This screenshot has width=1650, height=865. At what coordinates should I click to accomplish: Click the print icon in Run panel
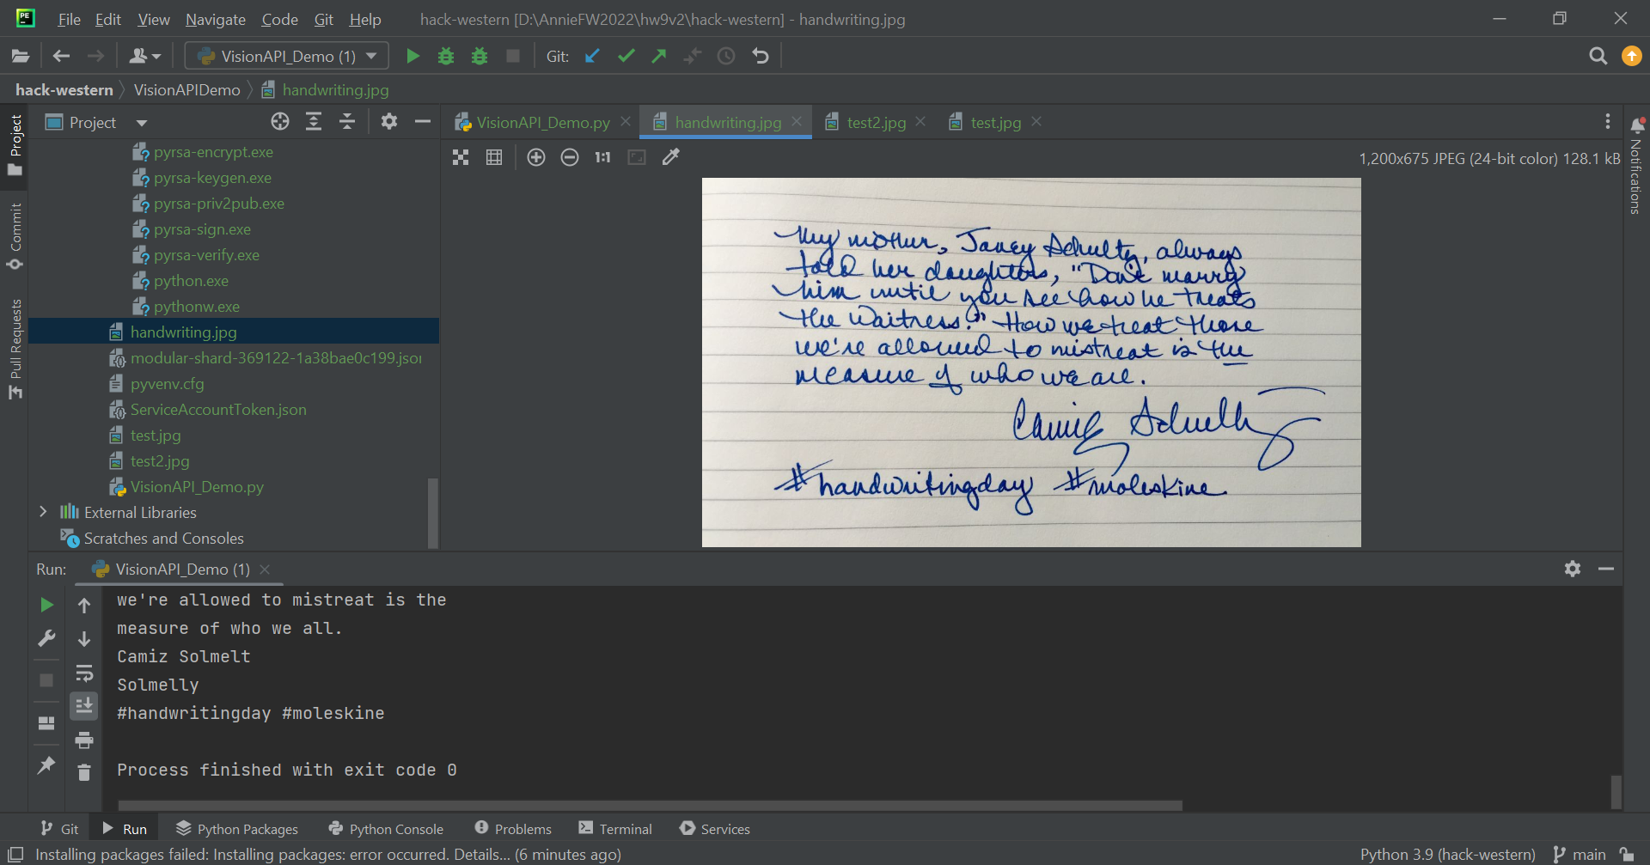[x=84, y=740]
